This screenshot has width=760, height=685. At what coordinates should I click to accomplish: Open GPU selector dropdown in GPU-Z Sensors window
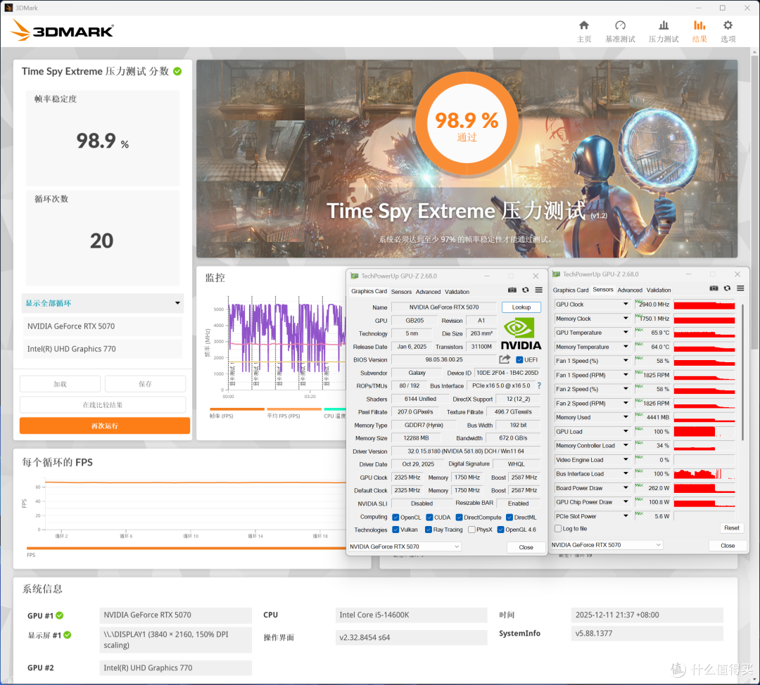click(607, 545)
